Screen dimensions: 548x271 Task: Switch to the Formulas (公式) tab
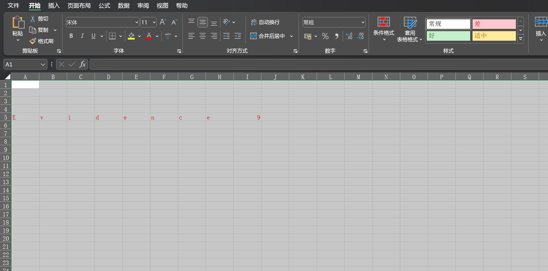tap(104, 6)
